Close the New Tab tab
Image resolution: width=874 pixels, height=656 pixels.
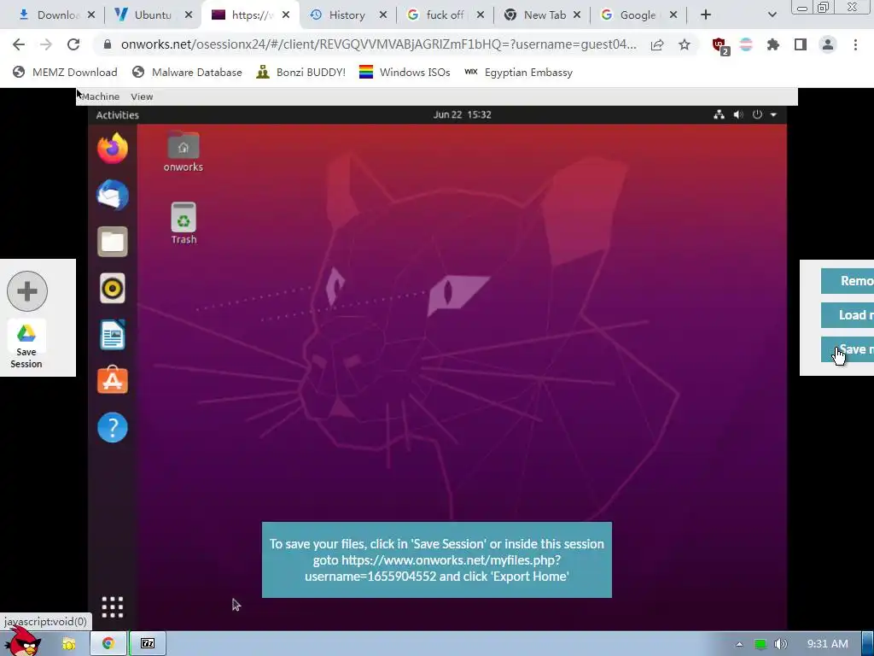point(577,15)
